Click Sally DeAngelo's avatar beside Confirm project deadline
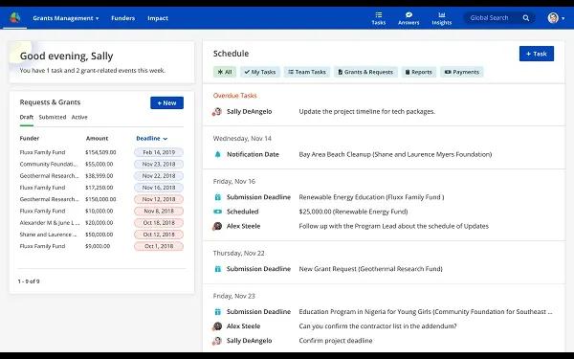The height and width of the screenshot is (359, 574). point(217,341)
